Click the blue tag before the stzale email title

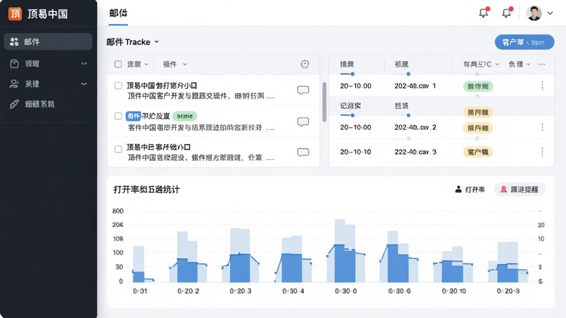pyautogui.click(x=133, y=116)
